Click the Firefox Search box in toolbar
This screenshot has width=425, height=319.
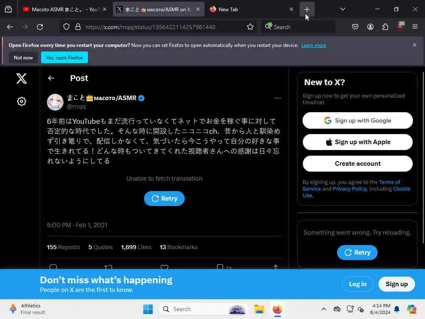[x=298, y=27]
